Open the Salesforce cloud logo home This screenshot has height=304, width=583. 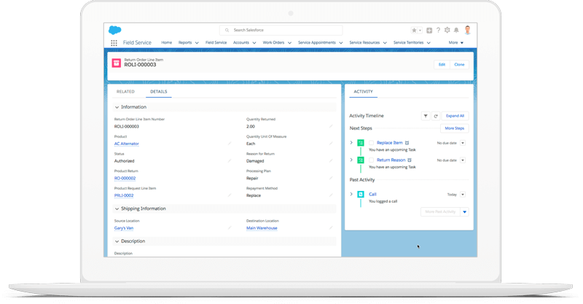point(115,30)
